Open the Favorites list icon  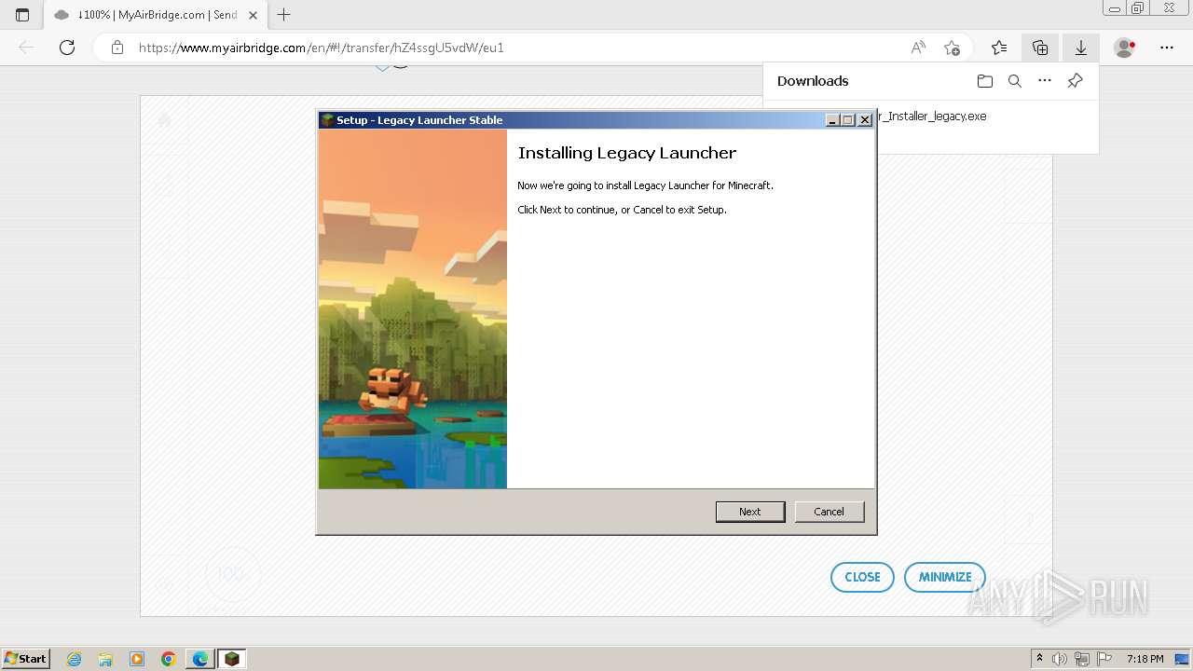999,48
